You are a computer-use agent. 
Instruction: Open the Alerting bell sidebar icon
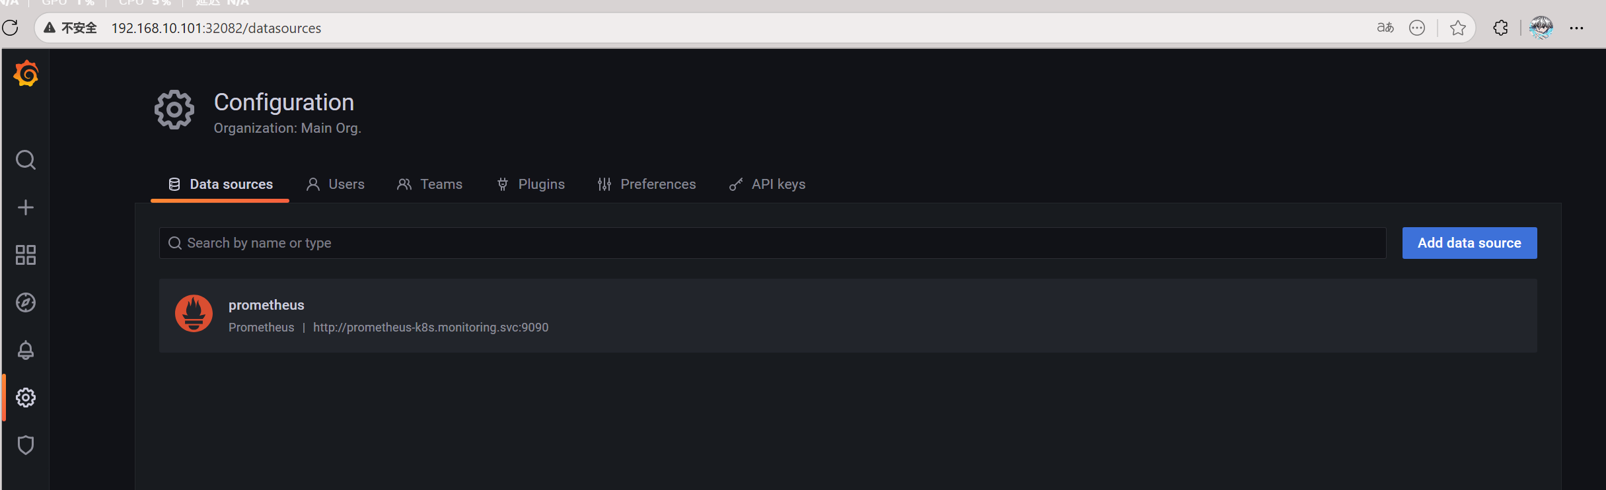pos(26,350)
